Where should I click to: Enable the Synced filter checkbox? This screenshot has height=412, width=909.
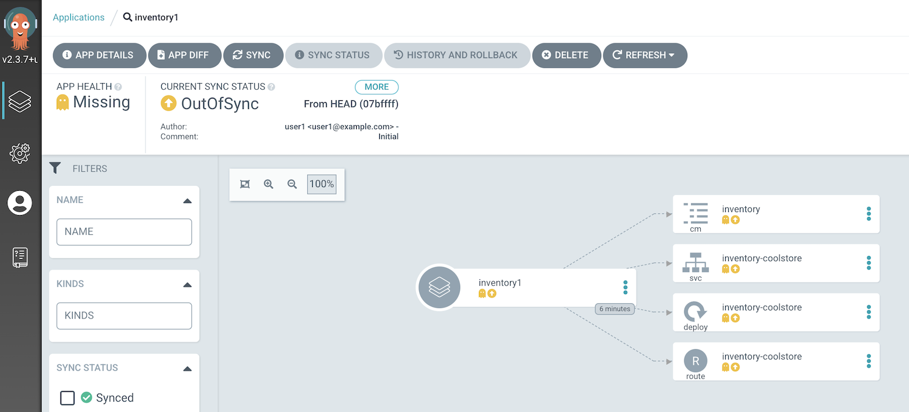[x=68, y=398]
